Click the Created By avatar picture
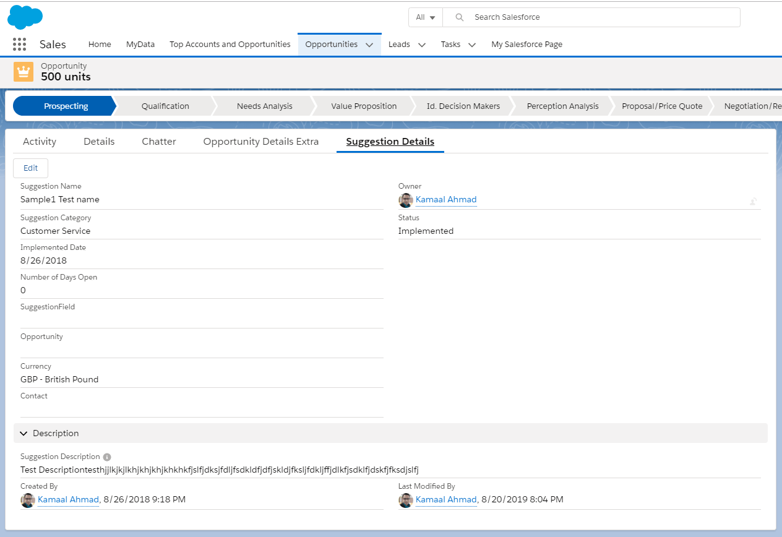This screenshot has height=537, width=782. coord(27,500)
